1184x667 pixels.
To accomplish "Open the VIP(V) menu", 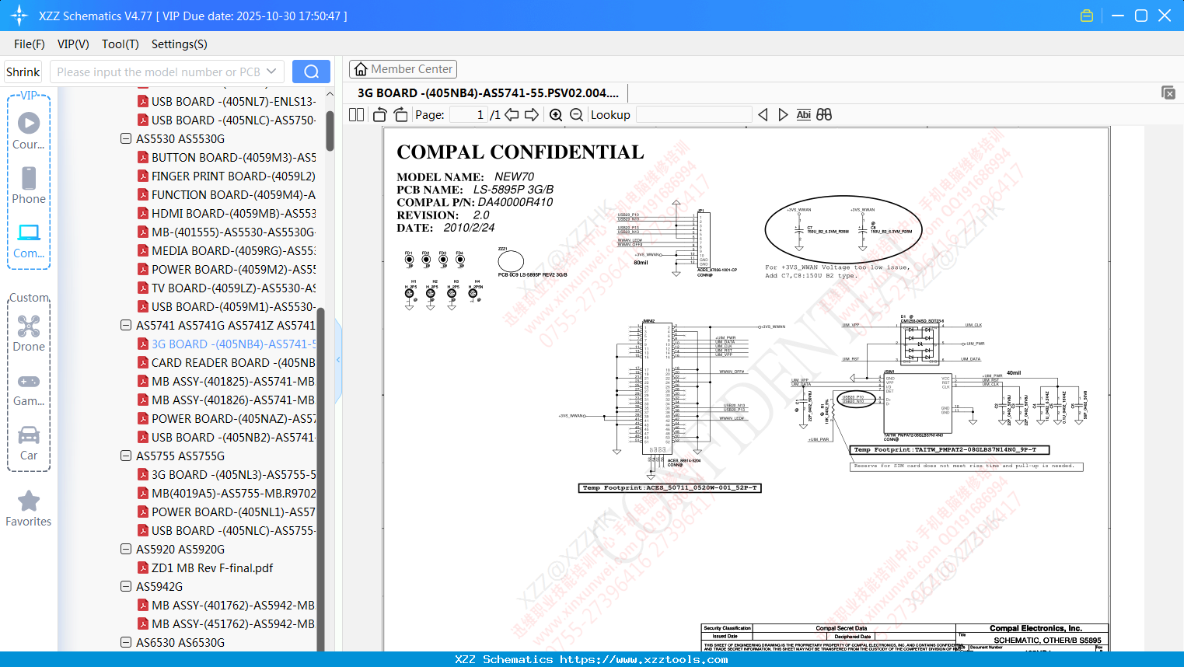I will tap(73, 44).
